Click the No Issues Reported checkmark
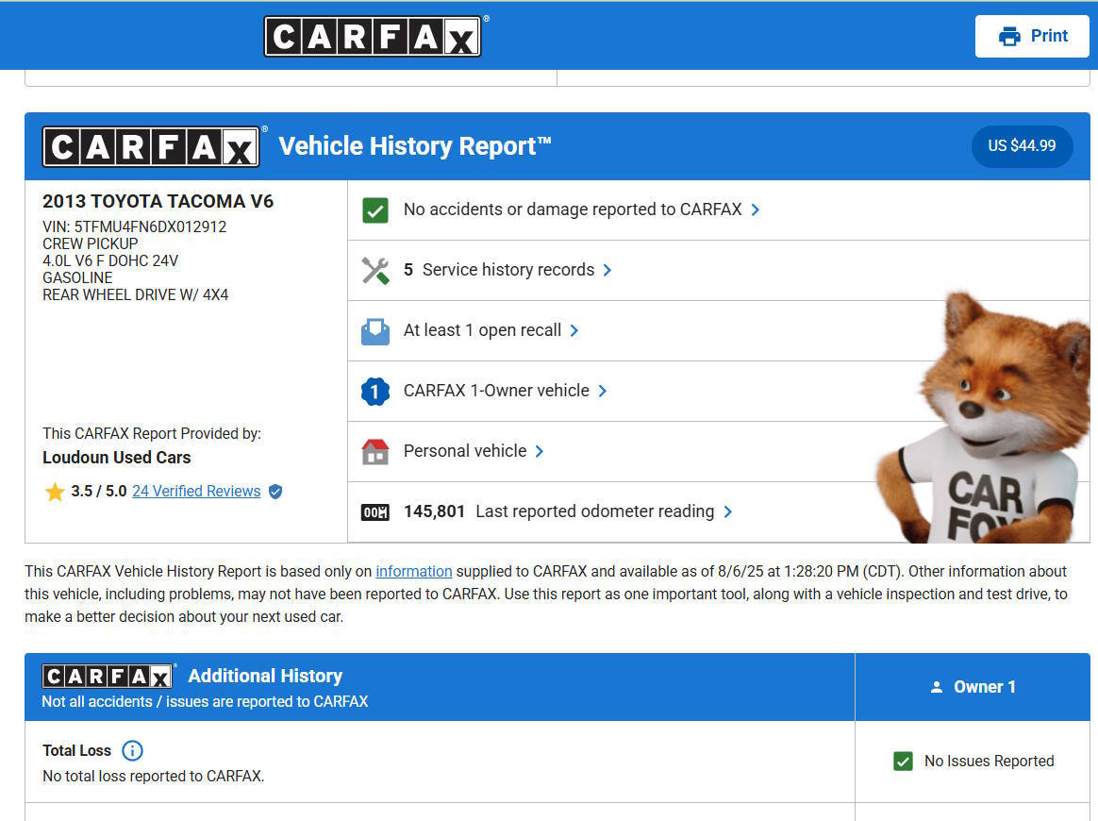This screenshot has width=1098, height=821. [x=904, y=761]
